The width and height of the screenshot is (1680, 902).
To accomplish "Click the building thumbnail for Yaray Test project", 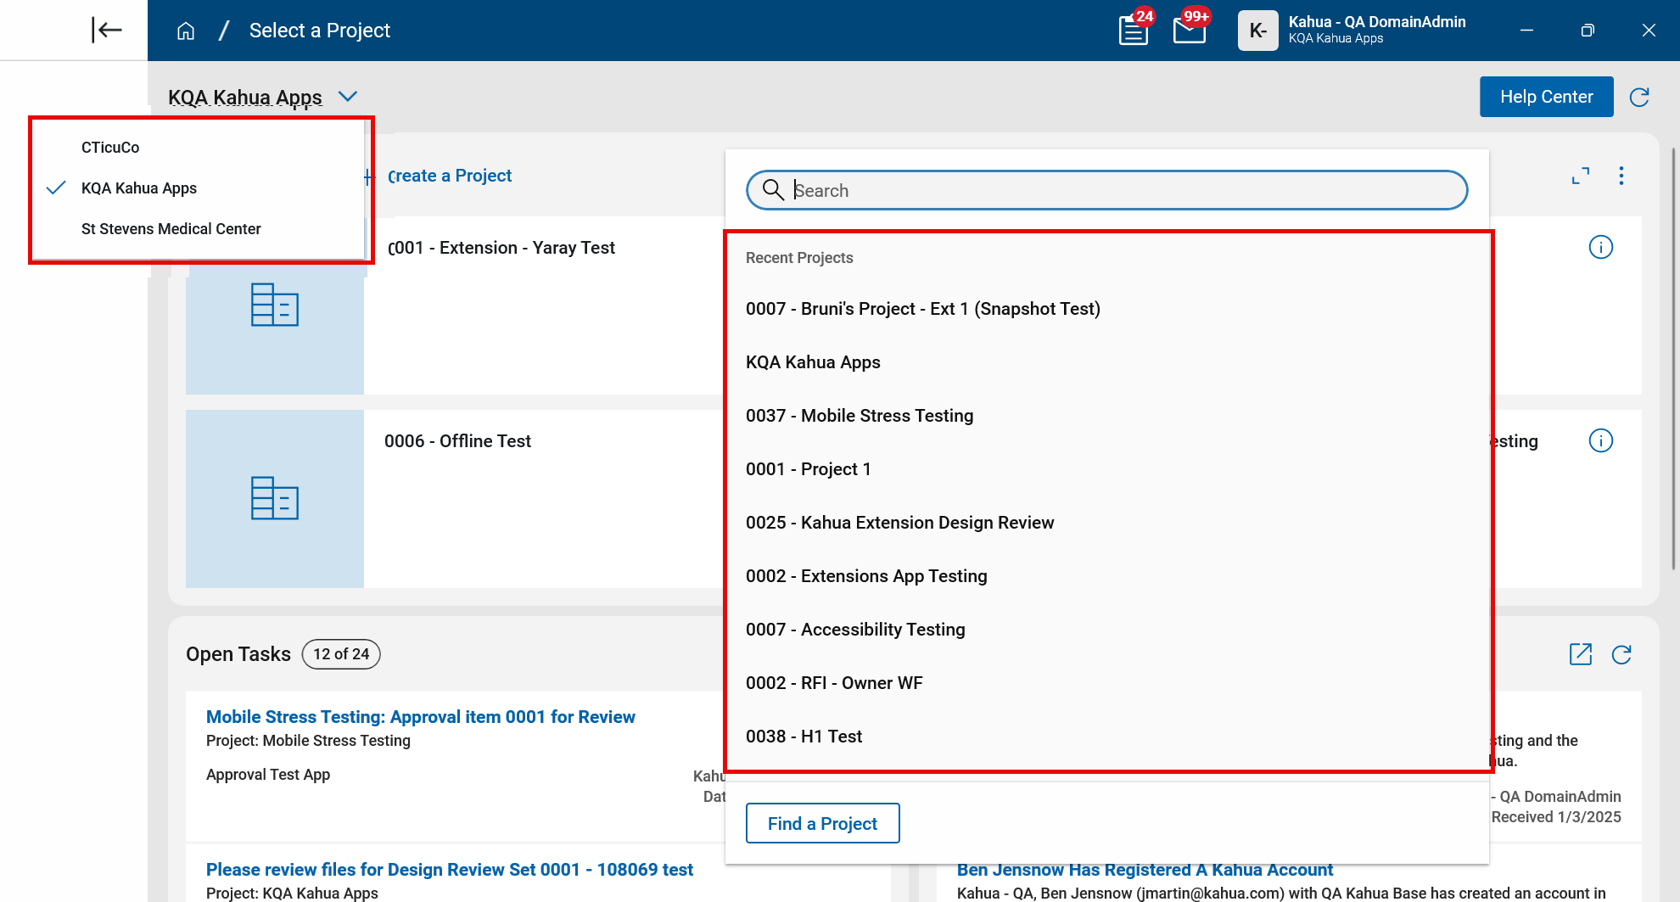I will (275, 305).
